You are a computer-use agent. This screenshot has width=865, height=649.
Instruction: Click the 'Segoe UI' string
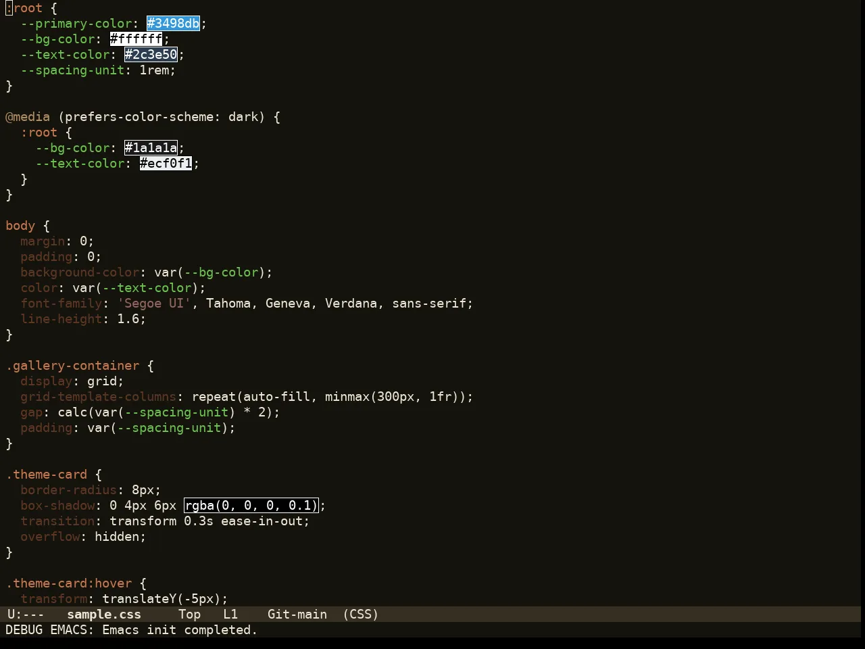pos(155,304)
